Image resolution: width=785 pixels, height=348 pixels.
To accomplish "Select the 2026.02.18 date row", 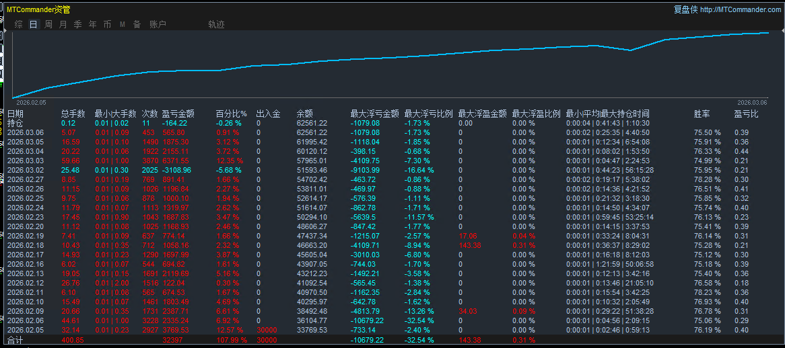I will tap(26, 246).
